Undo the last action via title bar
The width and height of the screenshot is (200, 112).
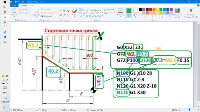(x=19, y=2)
